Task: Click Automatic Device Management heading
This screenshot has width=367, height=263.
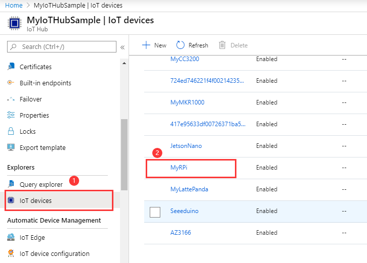Action: click(x=54, y=220)
